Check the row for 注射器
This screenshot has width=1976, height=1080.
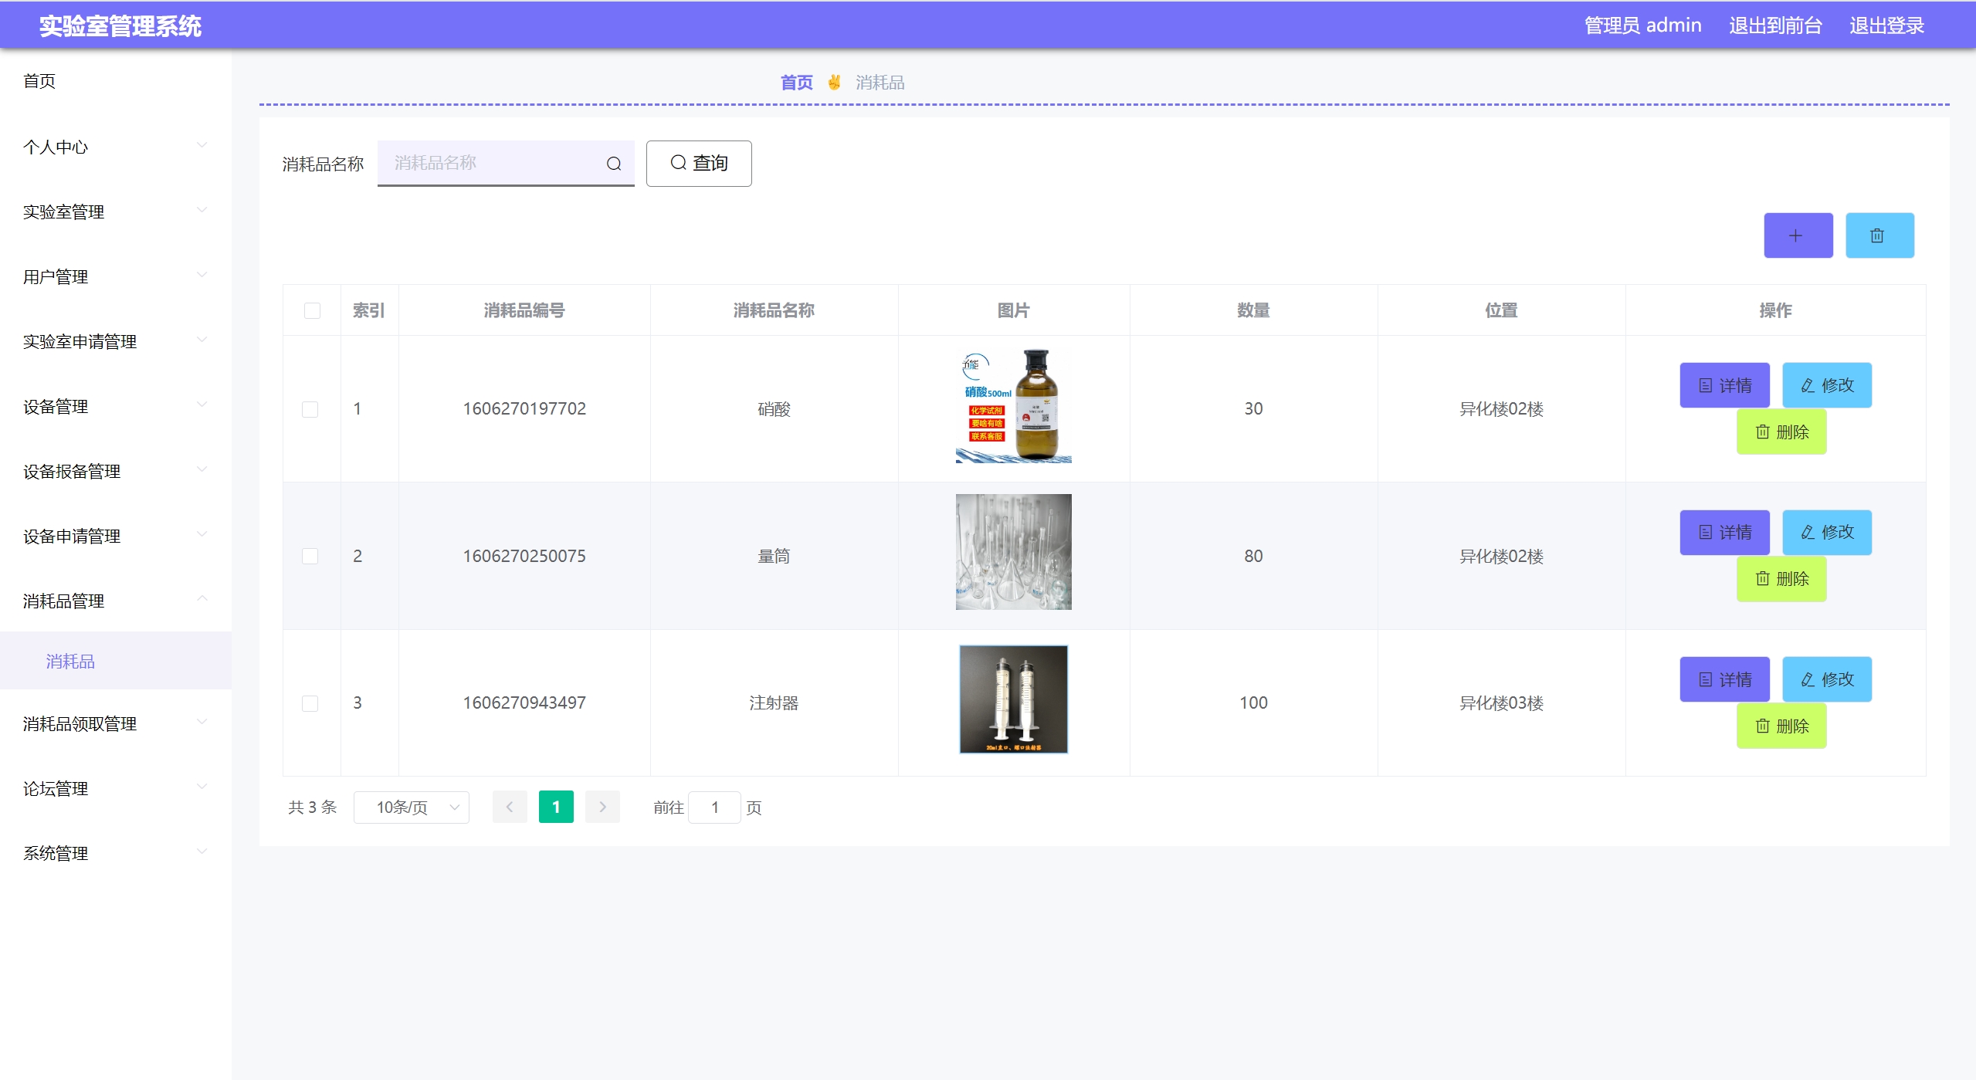click(310, 703)
